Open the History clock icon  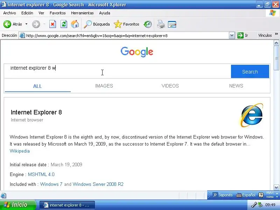(148, 24)
